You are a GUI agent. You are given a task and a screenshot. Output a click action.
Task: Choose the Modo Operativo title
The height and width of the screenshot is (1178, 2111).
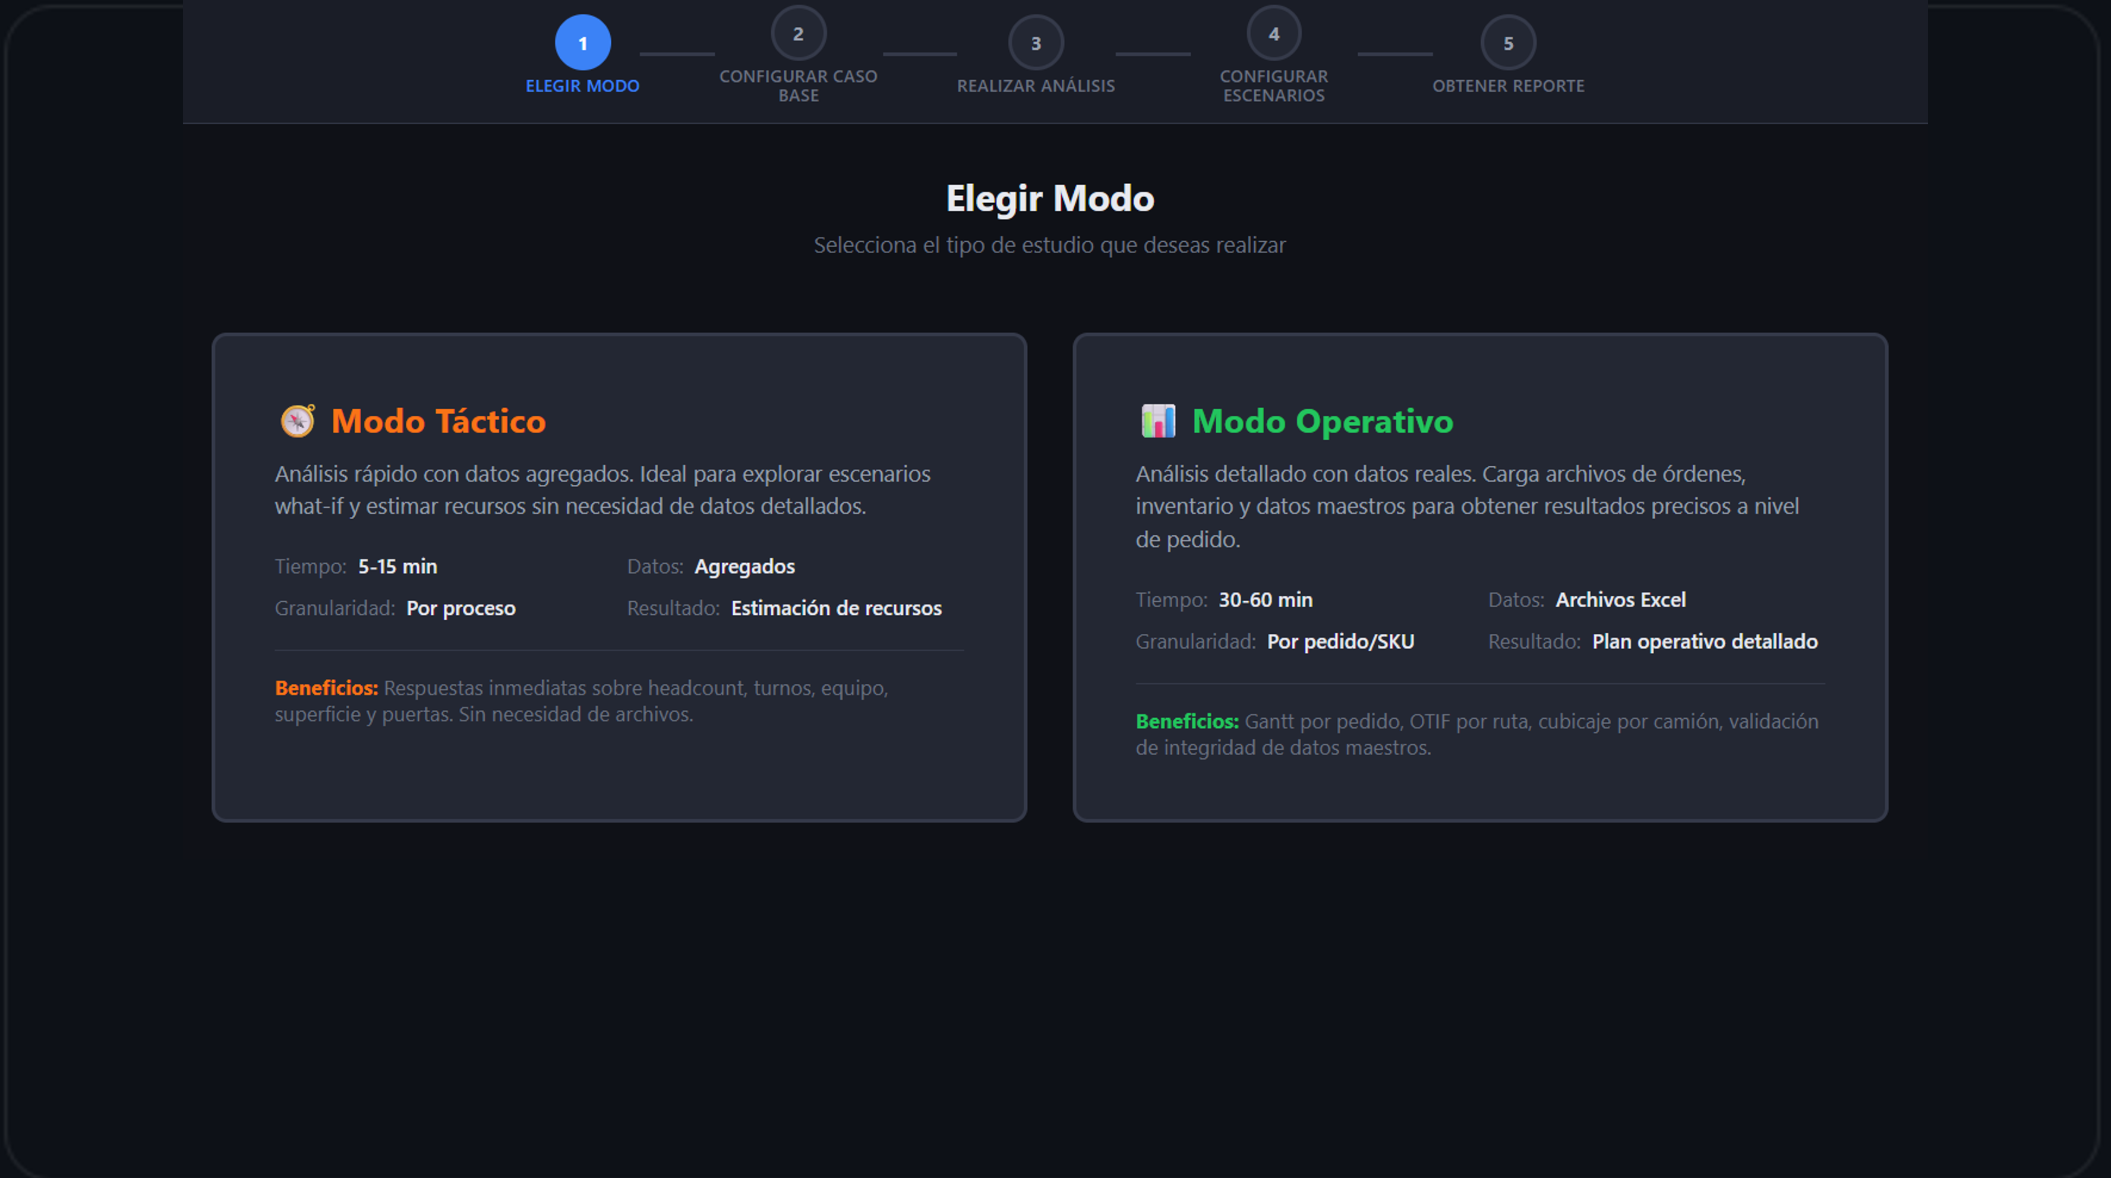click(x=1323, y=421)
